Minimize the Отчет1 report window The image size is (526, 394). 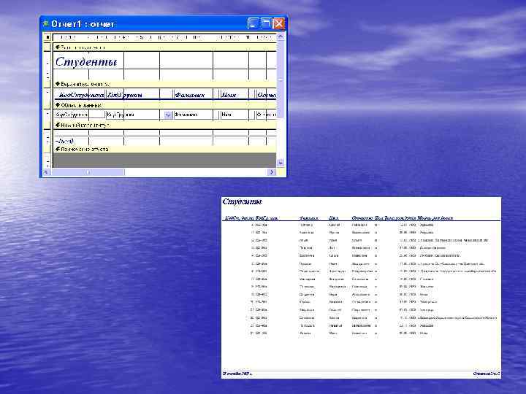(254, 24)
